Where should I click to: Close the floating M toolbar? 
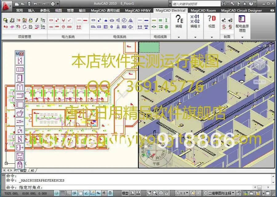pos(21,54)
